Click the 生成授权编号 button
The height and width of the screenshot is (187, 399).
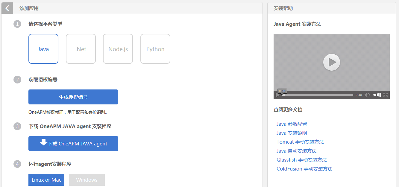click(x=73, y=97)
